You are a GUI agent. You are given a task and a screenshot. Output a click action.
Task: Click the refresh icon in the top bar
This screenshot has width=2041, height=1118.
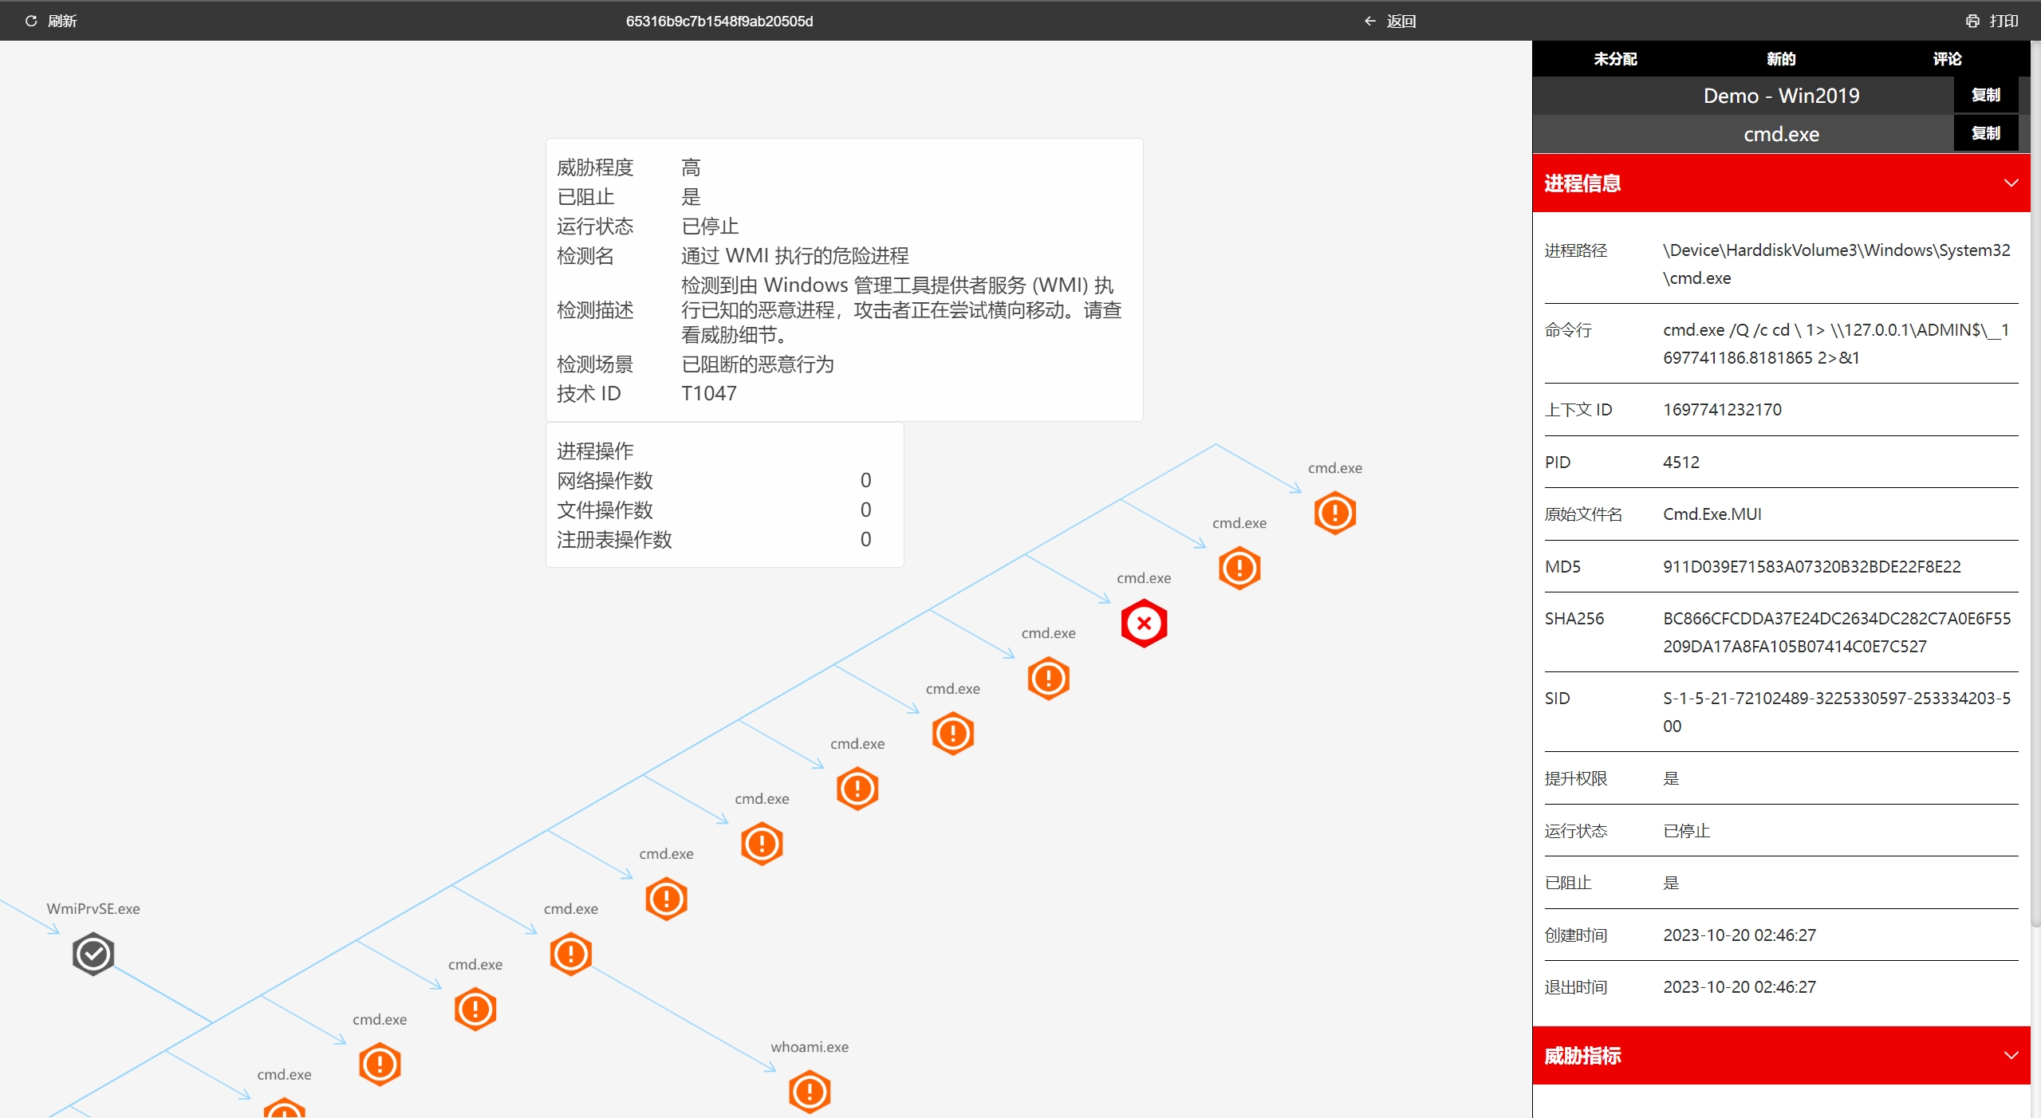click(31, 21)
